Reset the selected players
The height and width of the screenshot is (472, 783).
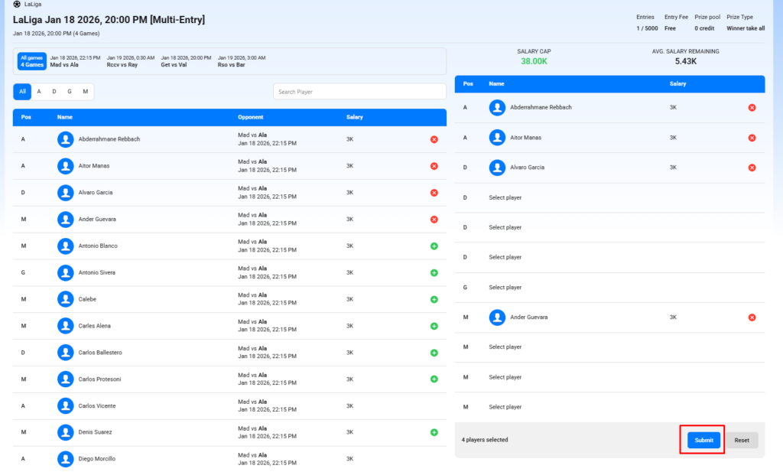point(742,440)
